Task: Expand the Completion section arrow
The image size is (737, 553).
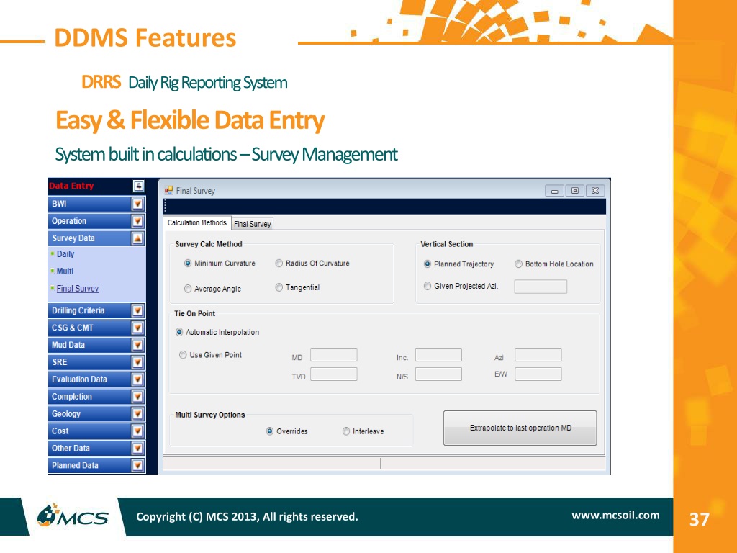Action: coord(137,397)
